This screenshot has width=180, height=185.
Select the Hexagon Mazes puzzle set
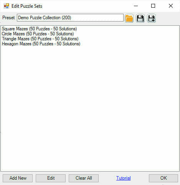[x=41, y=44]
